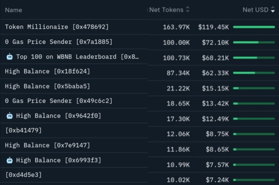The image size is (279, 185).
Task: Toggle the Net USD sort arrow
Action: coord(273,10)
